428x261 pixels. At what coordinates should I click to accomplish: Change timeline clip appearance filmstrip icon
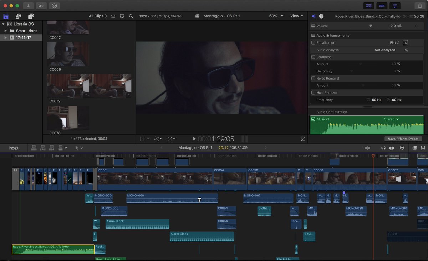[402, 148]
